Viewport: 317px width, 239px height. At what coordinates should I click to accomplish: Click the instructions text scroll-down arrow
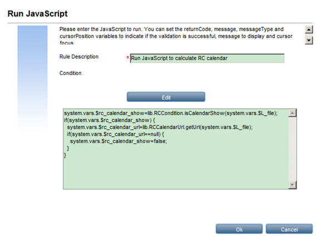[309, 40]
